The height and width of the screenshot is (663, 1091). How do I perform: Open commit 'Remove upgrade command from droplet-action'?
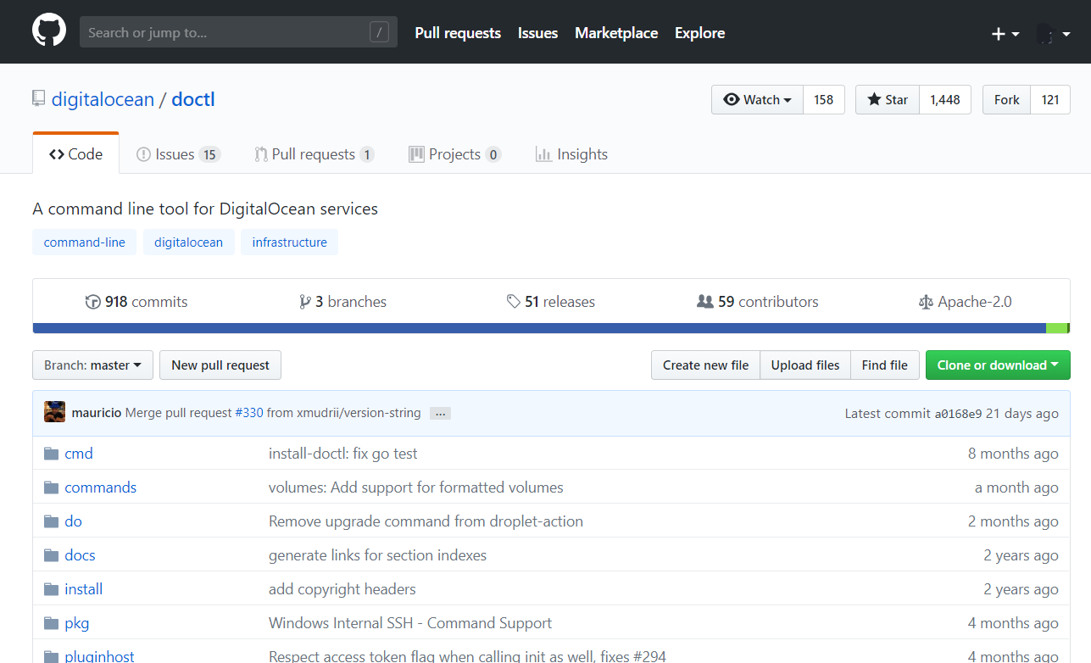[x=426, y=521]
